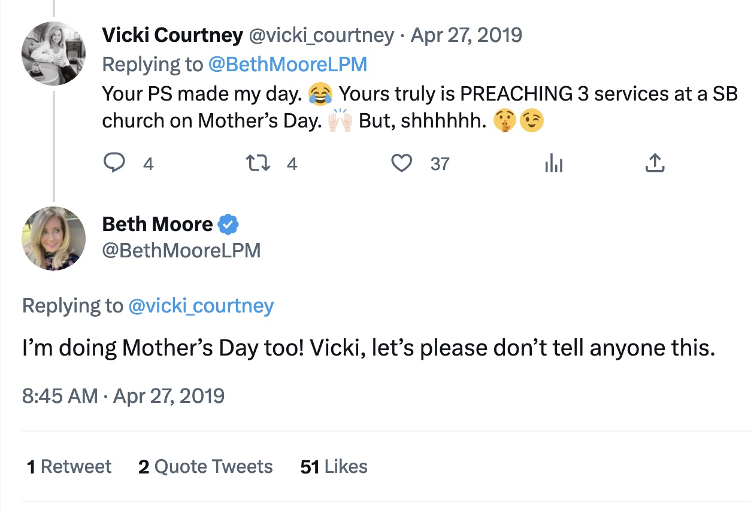The height and width of the screenshot is (510, 751).
Task: Like Vicki Courtney's tweet via heart icon
Action: coord(402,162)
